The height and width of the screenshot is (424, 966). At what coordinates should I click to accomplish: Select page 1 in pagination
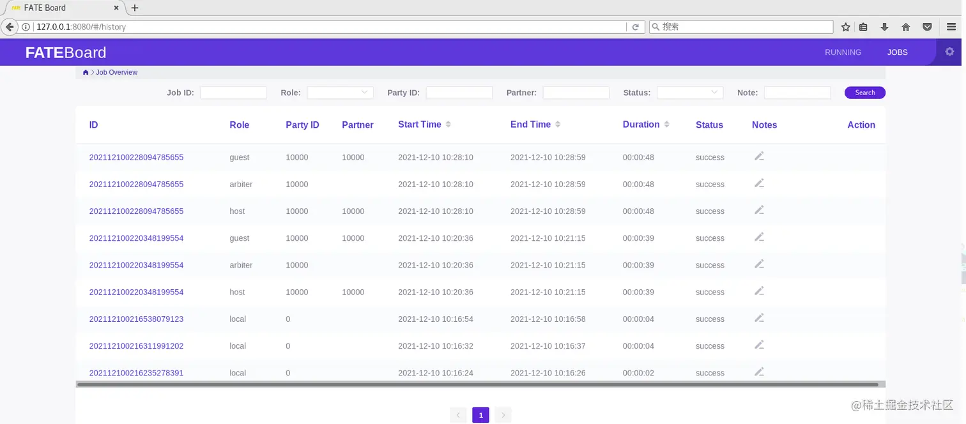point(480,416)
